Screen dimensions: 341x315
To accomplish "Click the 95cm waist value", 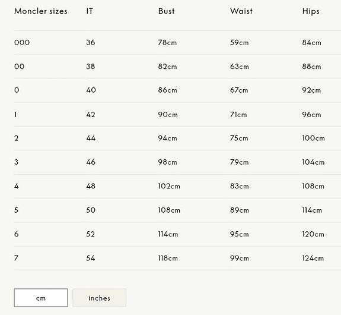I will 240,234.
